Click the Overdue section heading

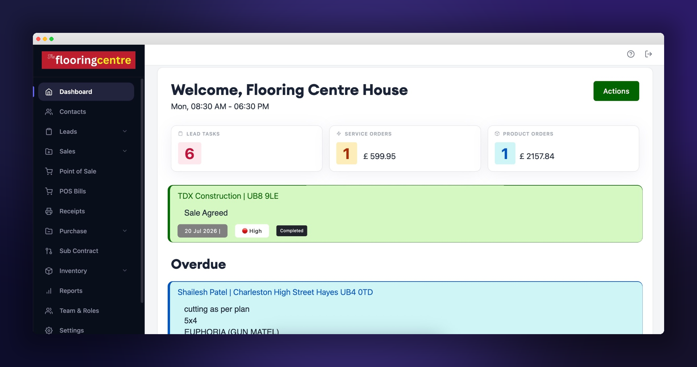click(199, 264)
